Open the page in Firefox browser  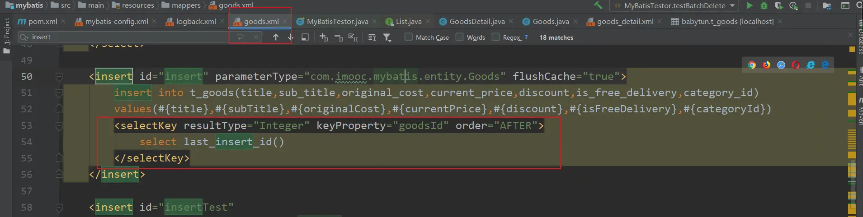(766, 65)
